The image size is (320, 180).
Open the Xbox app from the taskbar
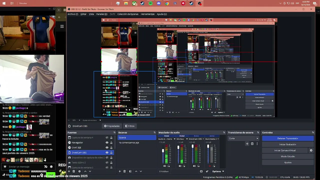pos(134,3)
